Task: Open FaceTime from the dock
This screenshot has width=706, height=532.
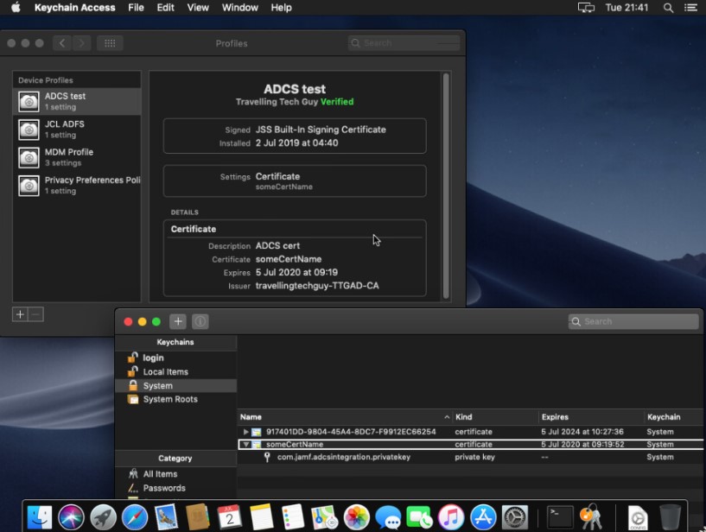Action: click(419, 517)
